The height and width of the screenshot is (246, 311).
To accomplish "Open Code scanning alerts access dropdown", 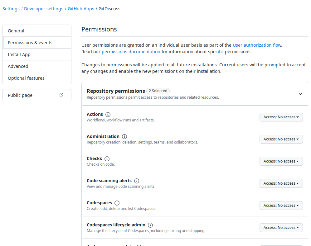I will point(281,183).
